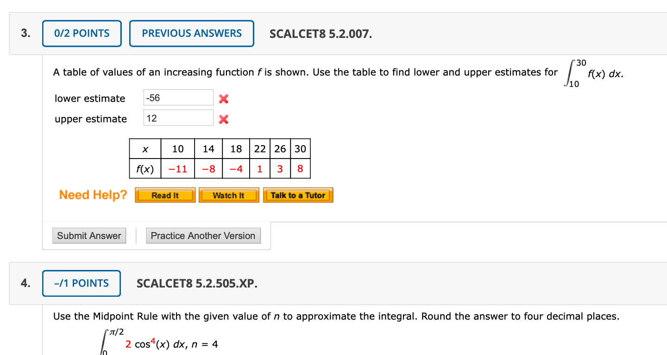This screenshot has width=667, height=355.
Task: Open the Watch It video help
Action: point(229,195)
